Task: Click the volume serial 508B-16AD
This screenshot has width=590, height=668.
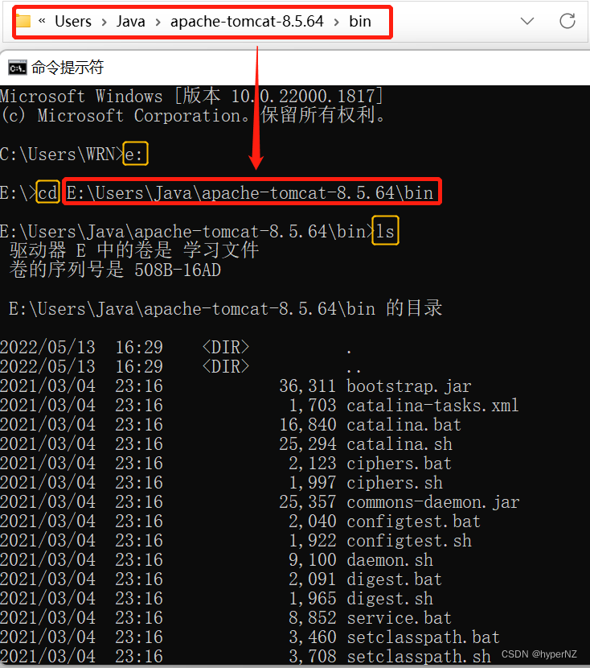Action: coord(178,270)
